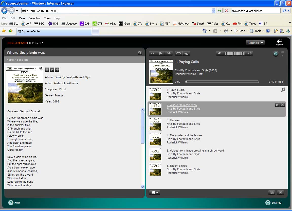Open the Tools menu in menu bar

47,18
